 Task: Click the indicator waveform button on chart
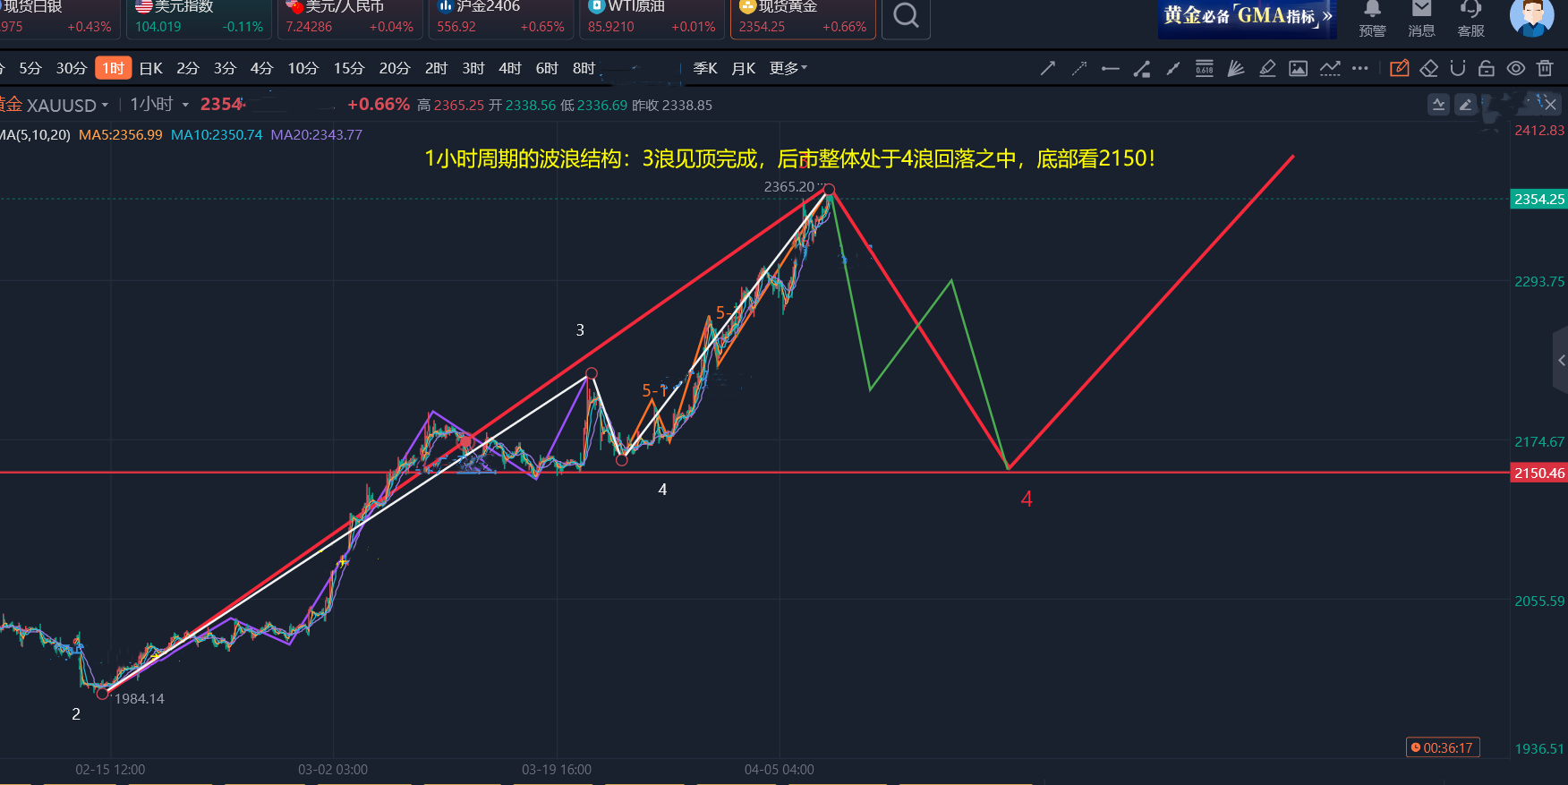[1438, 105]
